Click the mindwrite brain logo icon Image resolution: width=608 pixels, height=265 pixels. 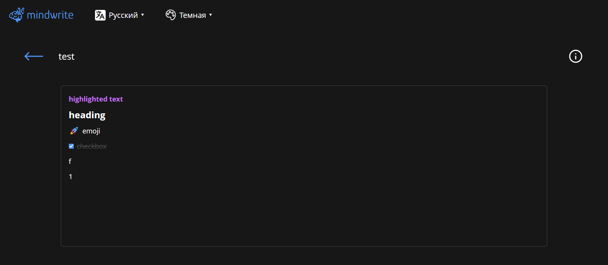pyautogui.click(x=16, y=15)
